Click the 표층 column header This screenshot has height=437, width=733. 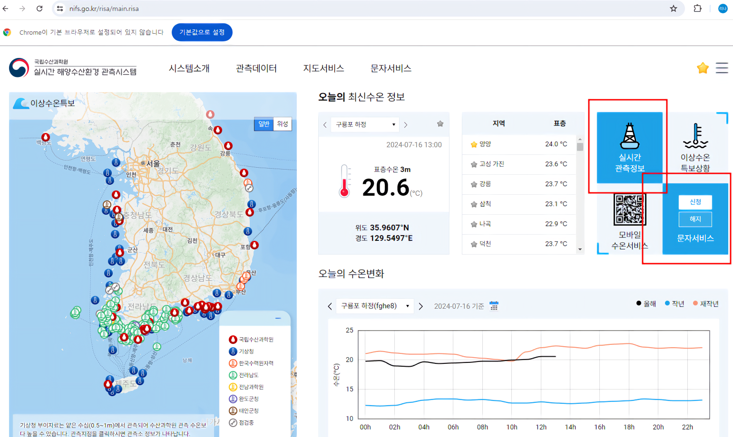point(559,123)
